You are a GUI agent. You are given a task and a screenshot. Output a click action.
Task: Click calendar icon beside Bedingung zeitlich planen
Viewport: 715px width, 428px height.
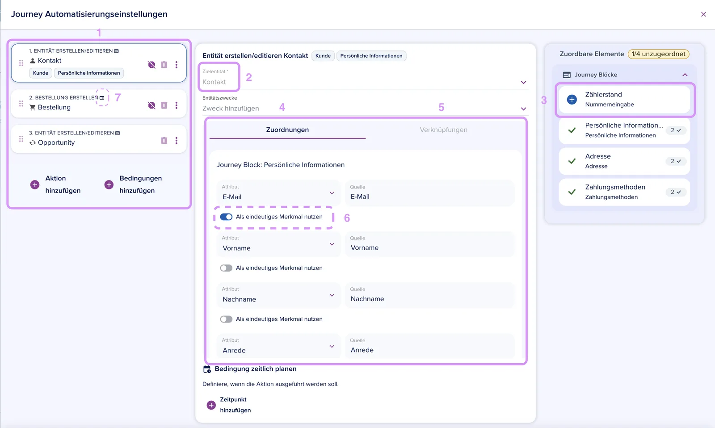coord(207,369)
